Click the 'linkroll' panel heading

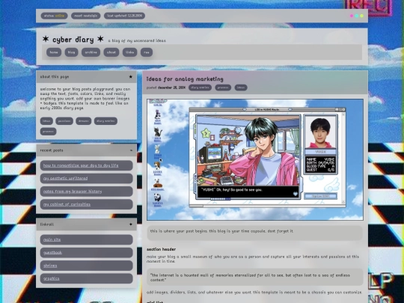point(47,224)
